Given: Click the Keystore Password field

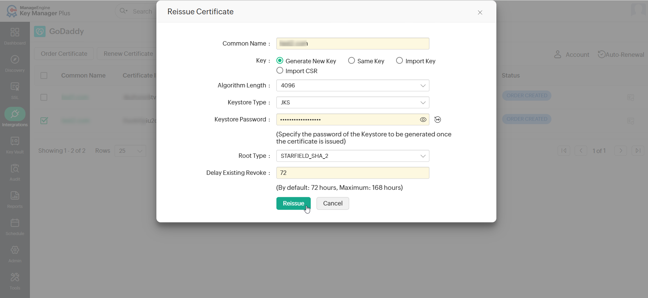Looking at the screenshot, I should click(353, 119).
